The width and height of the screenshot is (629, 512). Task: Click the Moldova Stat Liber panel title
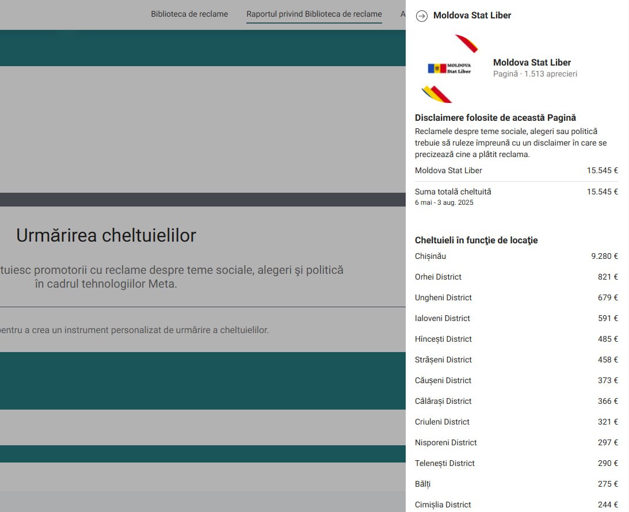click(x=472, y=15)
